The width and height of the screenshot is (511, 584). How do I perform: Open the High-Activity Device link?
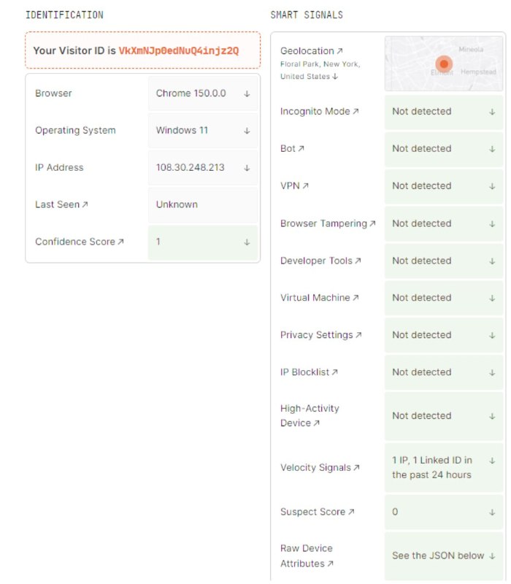pyautogui.click(x=310, y=415)
